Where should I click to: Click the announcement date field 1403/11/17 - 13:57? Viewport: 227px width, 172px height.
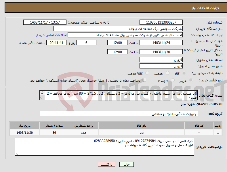[45, 22]
